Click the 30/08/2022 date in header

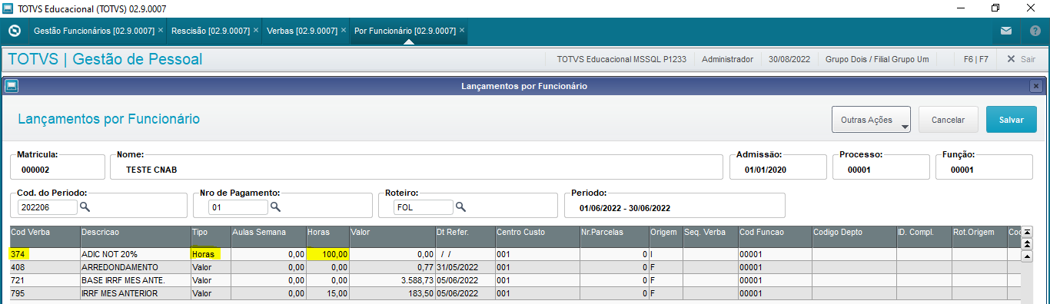pos(789,59)
